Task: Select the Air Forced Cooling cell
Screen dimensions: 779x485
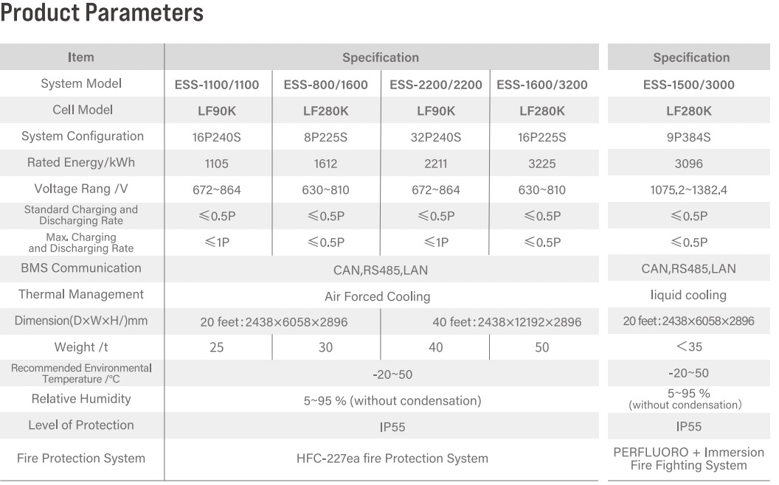Action: point(377,297)
